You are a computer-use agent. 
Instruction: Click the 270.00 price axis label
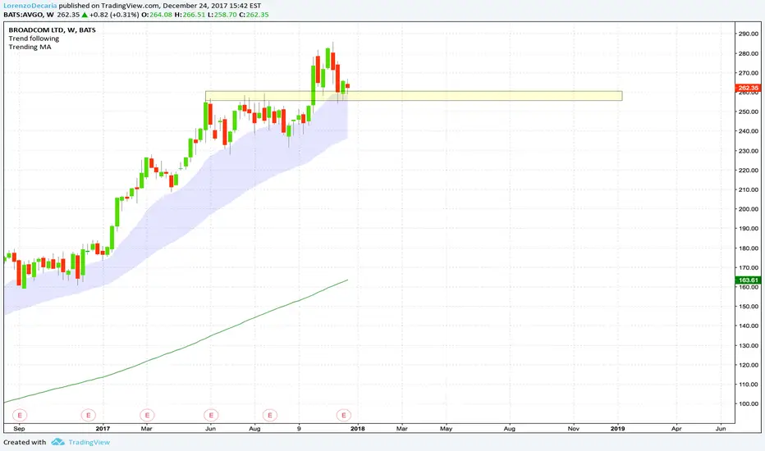[x=749, y=73]
